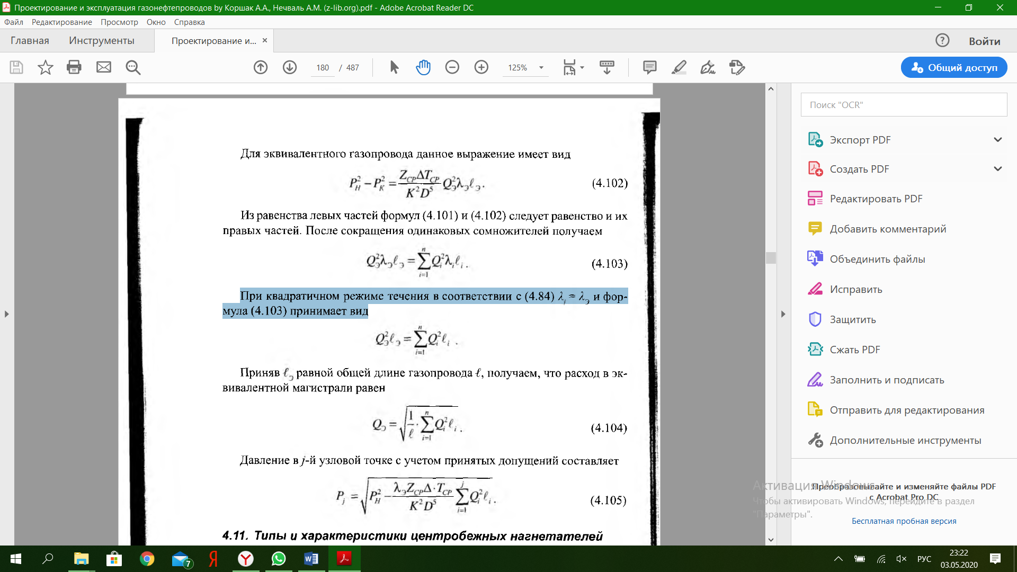Click the vertical document scrollbar thumb
This screenshot has width=1017, height=572.
pyautogui.click(x=771, y=258)
